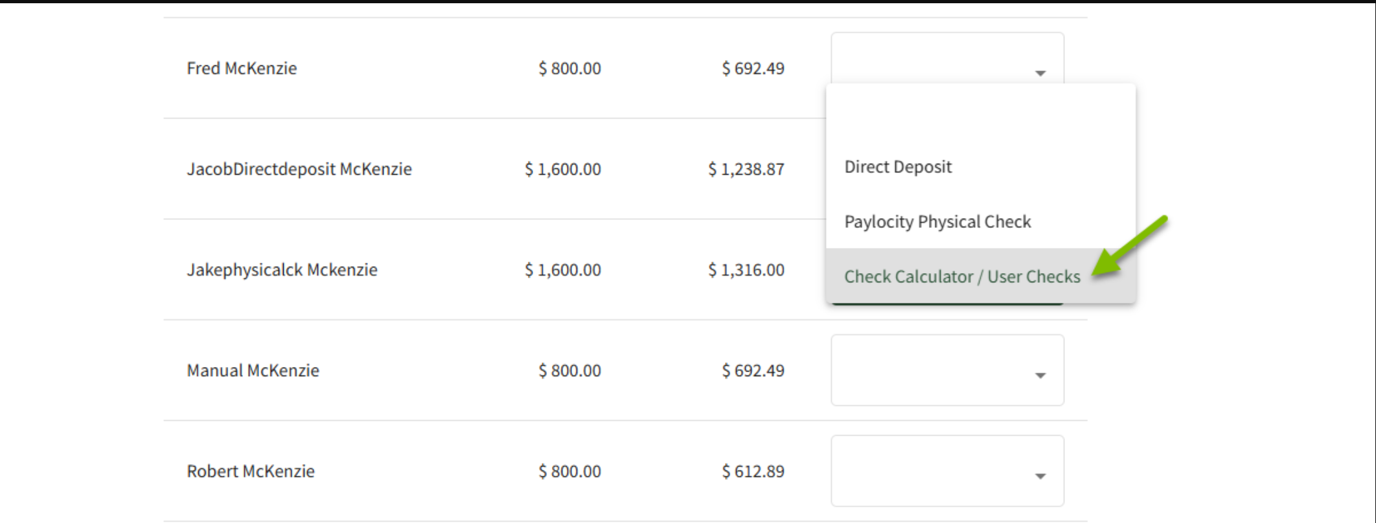Click Jakephysicalck Mckenzie's name
Image resolution: width=1376 pixels, height=523 pixels.
click(x=282, y=269)
